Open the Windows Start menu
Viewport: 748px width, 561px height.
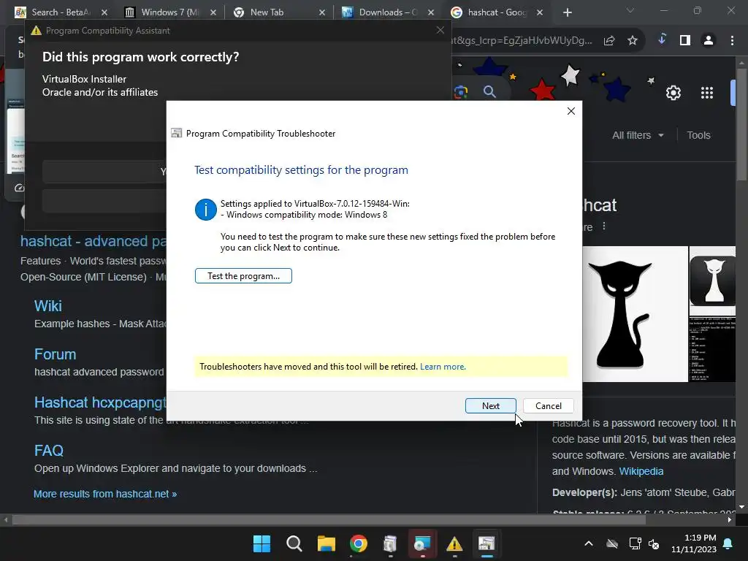click(262, 543)
